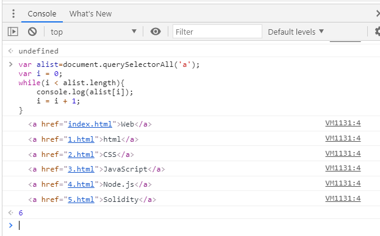Select the 'undefined' return value text
Screen dimensions: 380x236
(38, 51)
